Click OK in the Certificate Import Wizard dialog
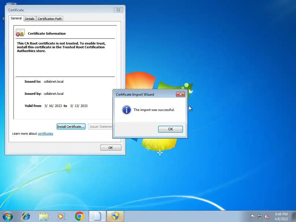296x222 pixels. coord(170,129)
